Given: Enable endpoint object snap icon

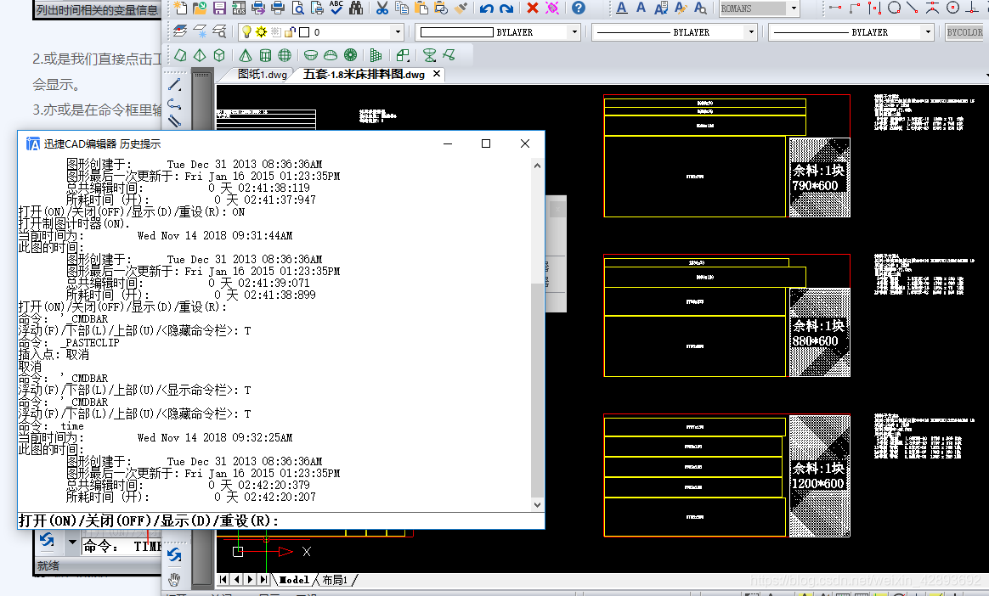Looking at the screenshot, I should pos(835,8).
